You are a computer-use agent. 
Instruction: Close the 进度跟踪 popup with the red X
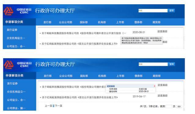coord(154,86)
